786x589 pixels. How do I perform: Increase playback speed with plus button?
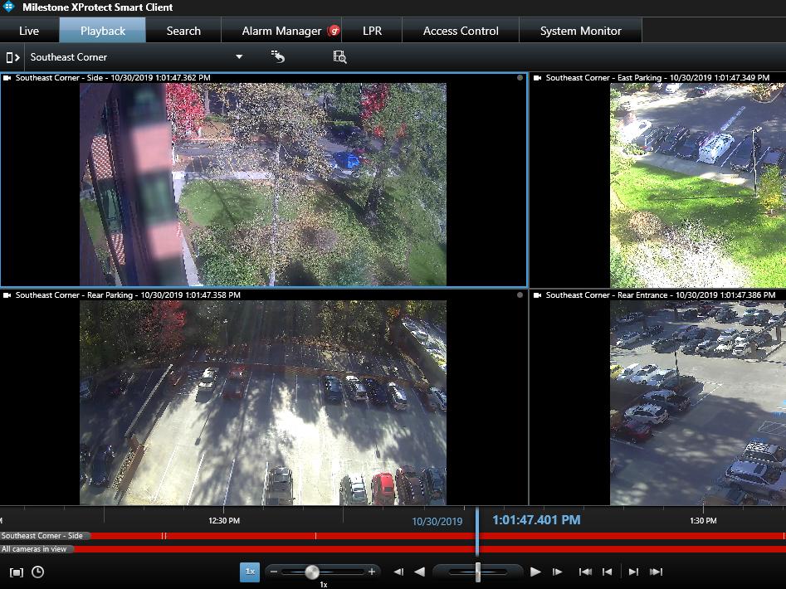(372, 572)
